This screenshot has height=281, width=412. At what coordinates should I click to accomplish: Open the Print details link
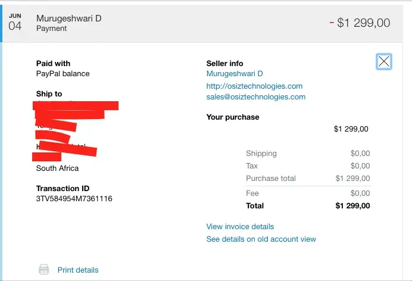[x=78, y=270]
